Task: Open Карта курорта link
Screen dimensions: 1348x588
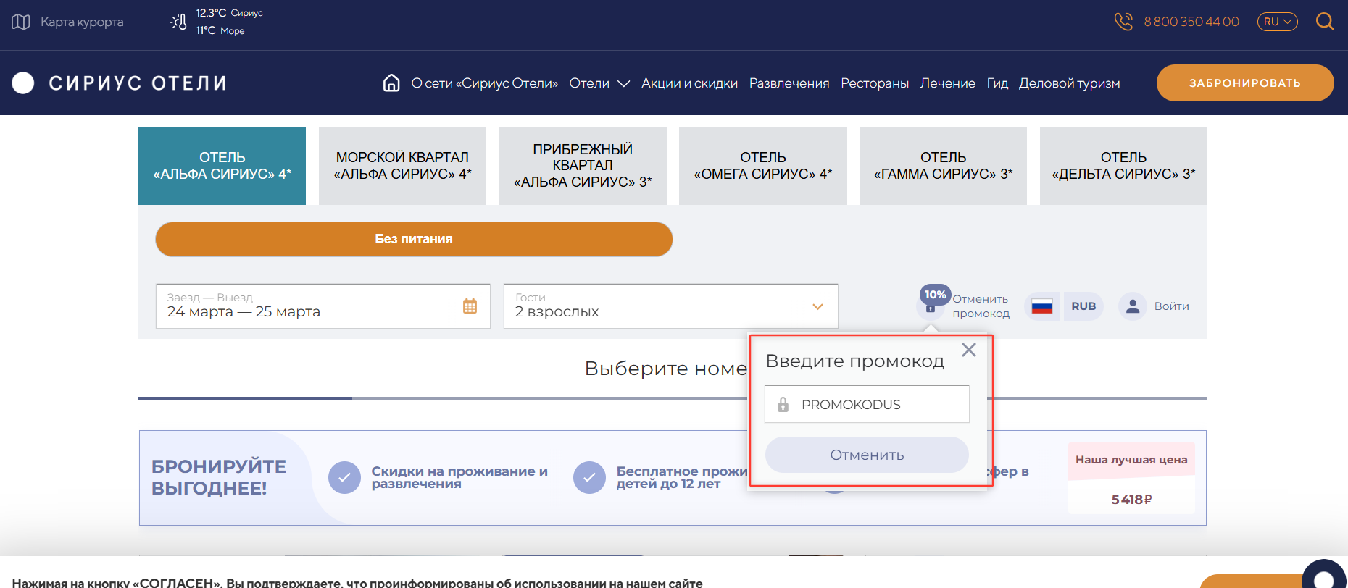Action: (x=82, y=22)
